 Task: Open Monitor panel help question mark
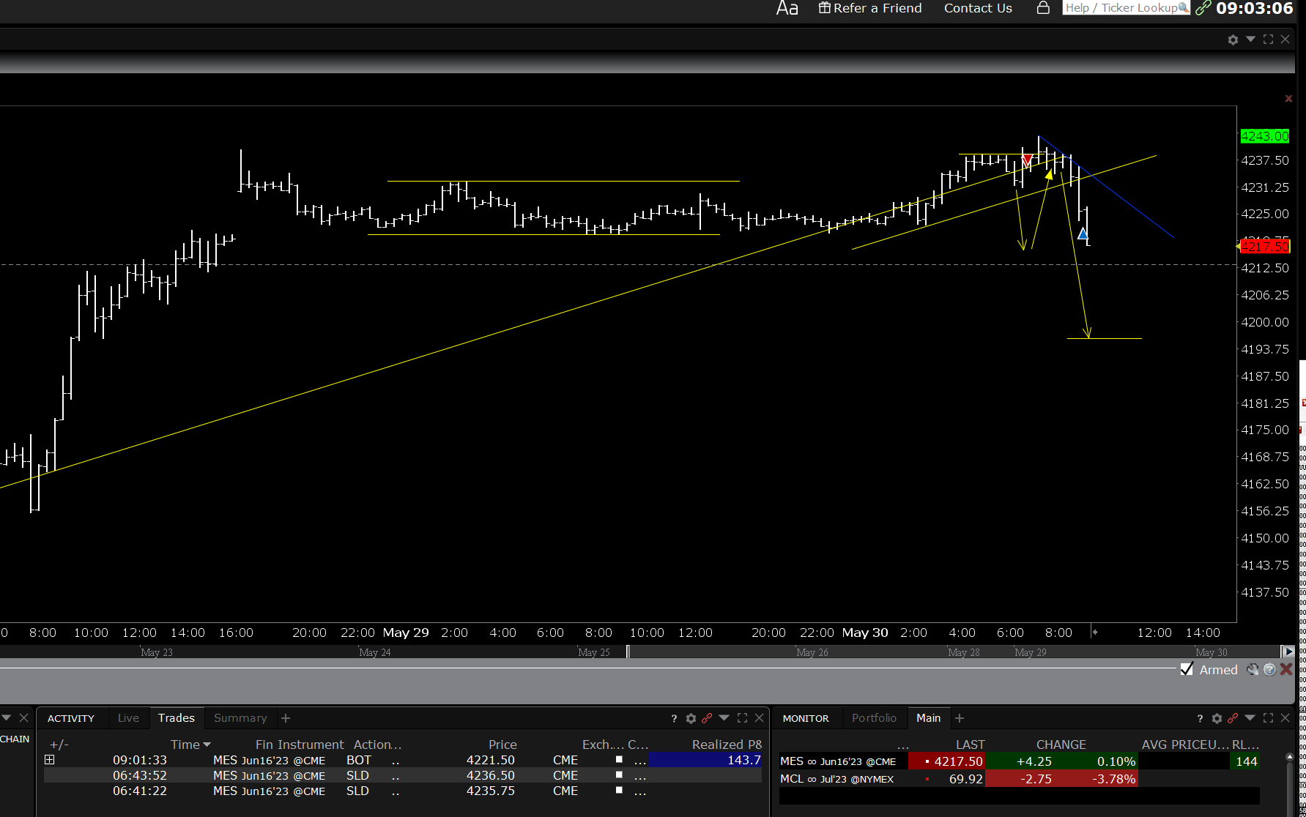pyautogui.click(x=1200, y=718)
